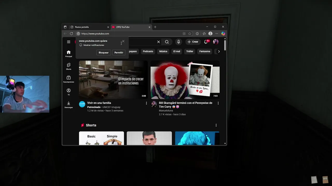Open YouTube notifications bell
This screenshot has width=332, height=186.
click(206, 42)
